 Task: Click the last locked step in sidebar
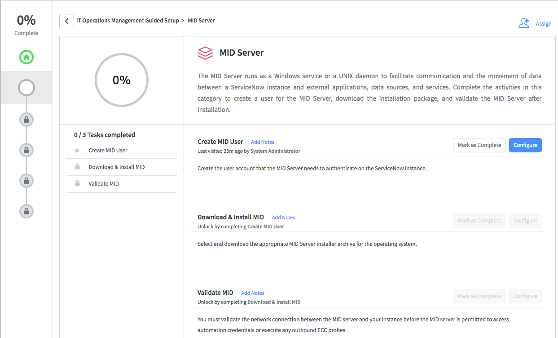(x=26, y=211)
